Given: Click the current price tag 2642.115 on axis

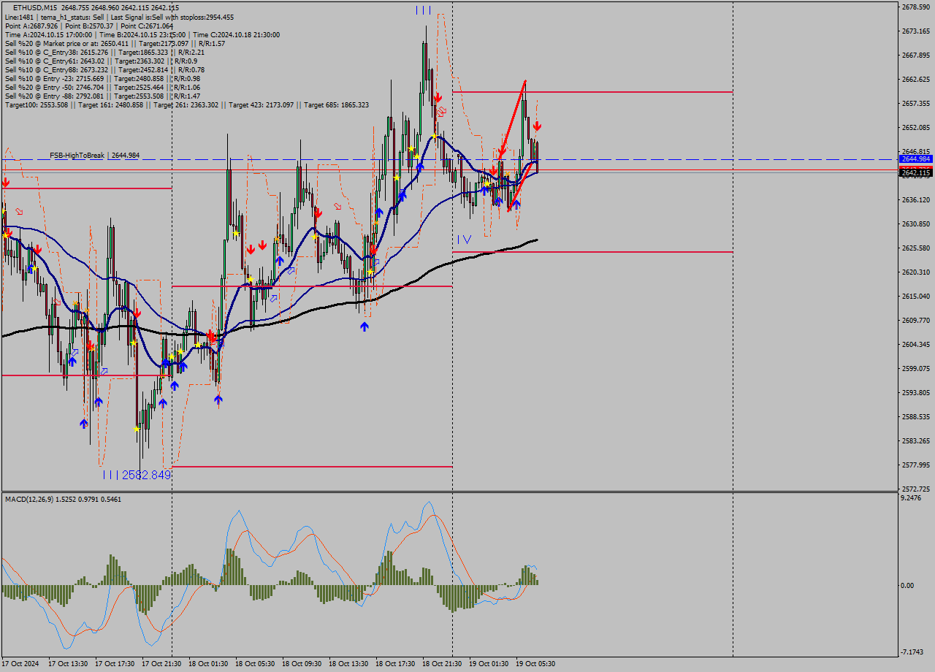Looking at the screenshot, I should coord(915,173).
